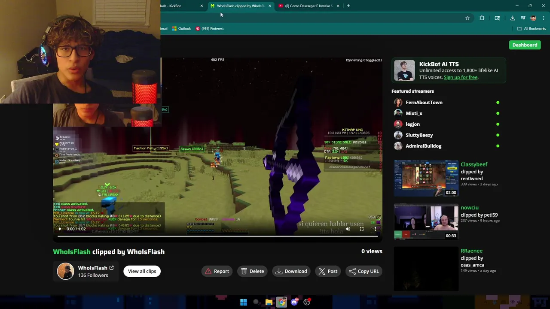Open WhoIsFlash profile avatar
This screenshot has height=309, width=550.
click(x=66, y=271)
